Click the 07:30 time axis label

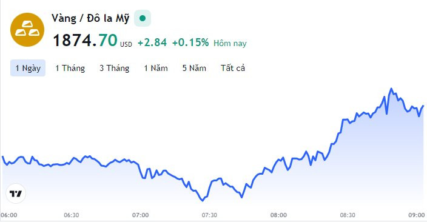[209, 215]
